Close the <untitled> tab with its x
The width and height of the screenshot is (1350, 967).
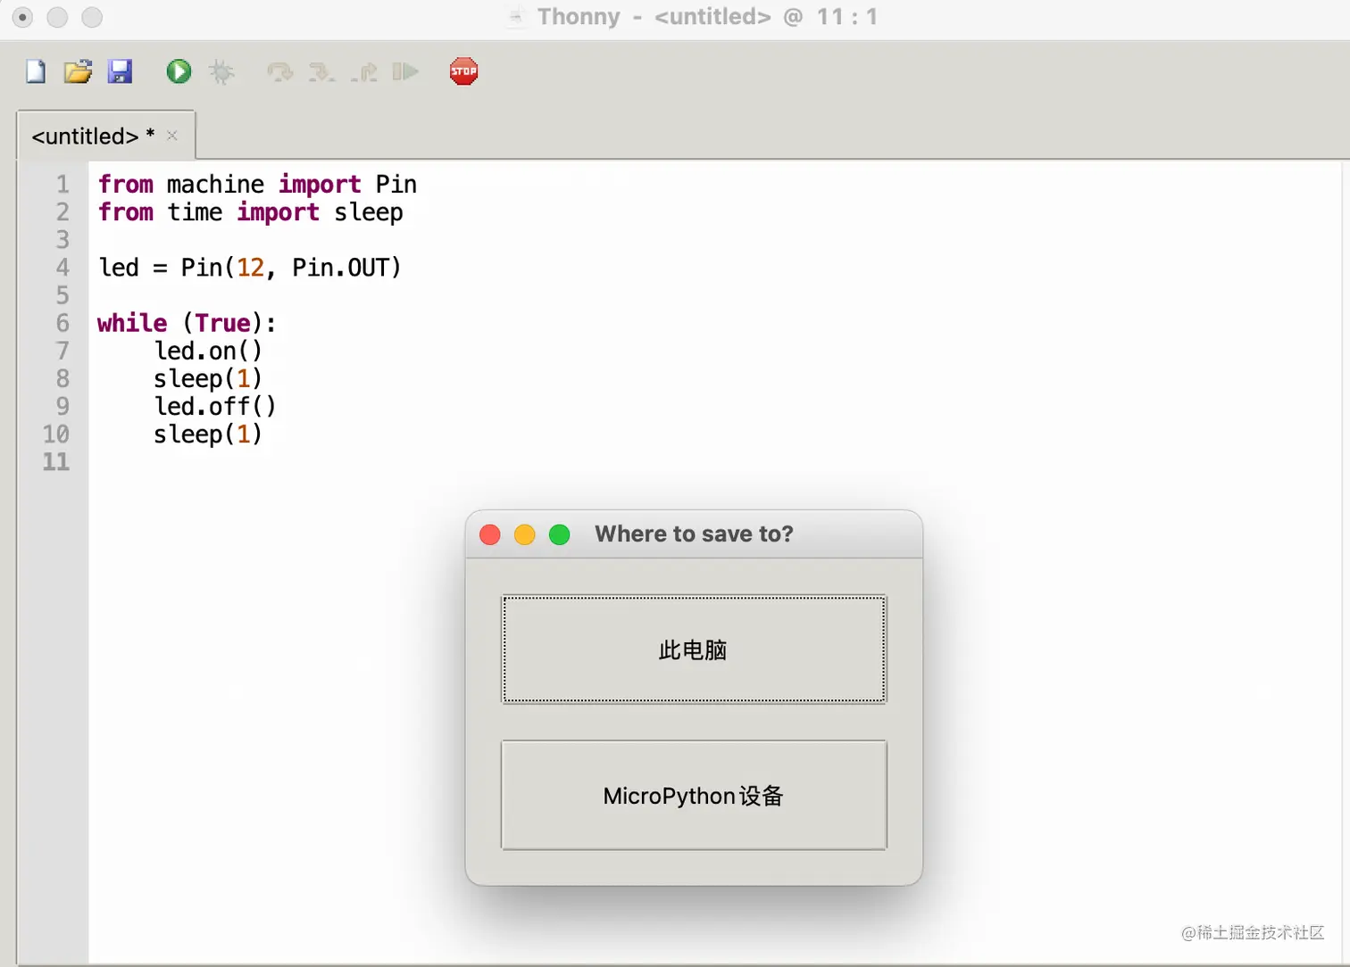coord(172,136)
